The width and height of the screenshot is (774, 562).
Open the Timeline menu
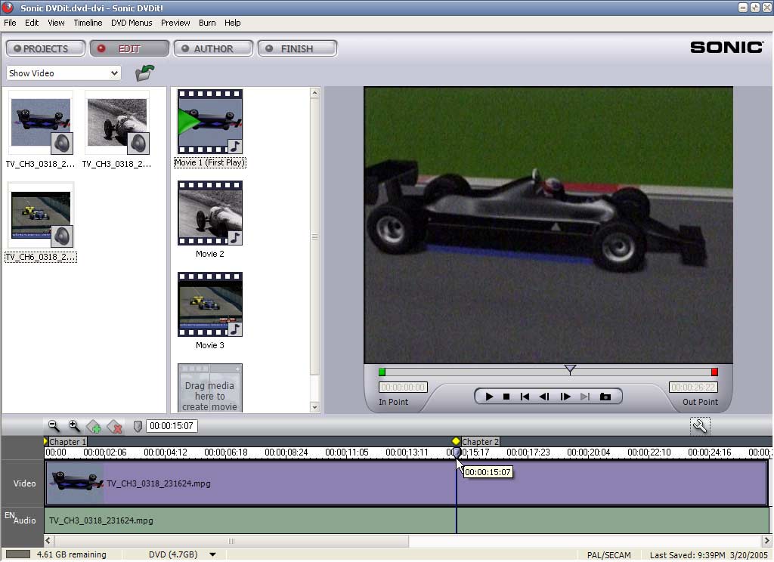click(x=88, y=23)
